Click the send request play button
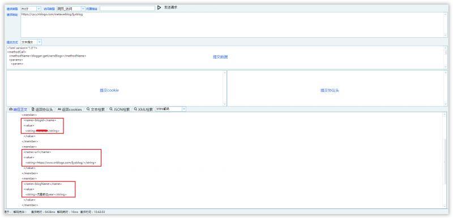 pyautogui.click(x=159, y=8)
